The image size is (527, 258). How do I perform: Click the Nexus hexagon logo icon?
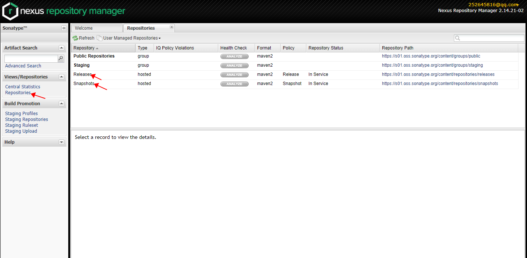(x=10, y=11)
